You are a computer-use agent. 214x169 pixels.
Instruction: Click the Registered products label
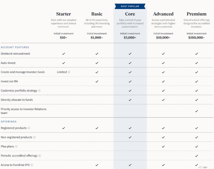(14, 128)
